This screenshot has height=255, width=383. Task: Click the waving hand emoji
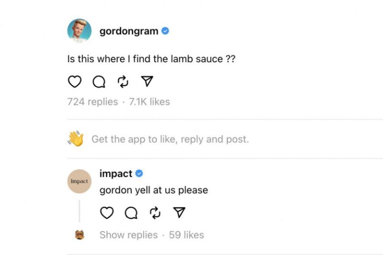76,138
